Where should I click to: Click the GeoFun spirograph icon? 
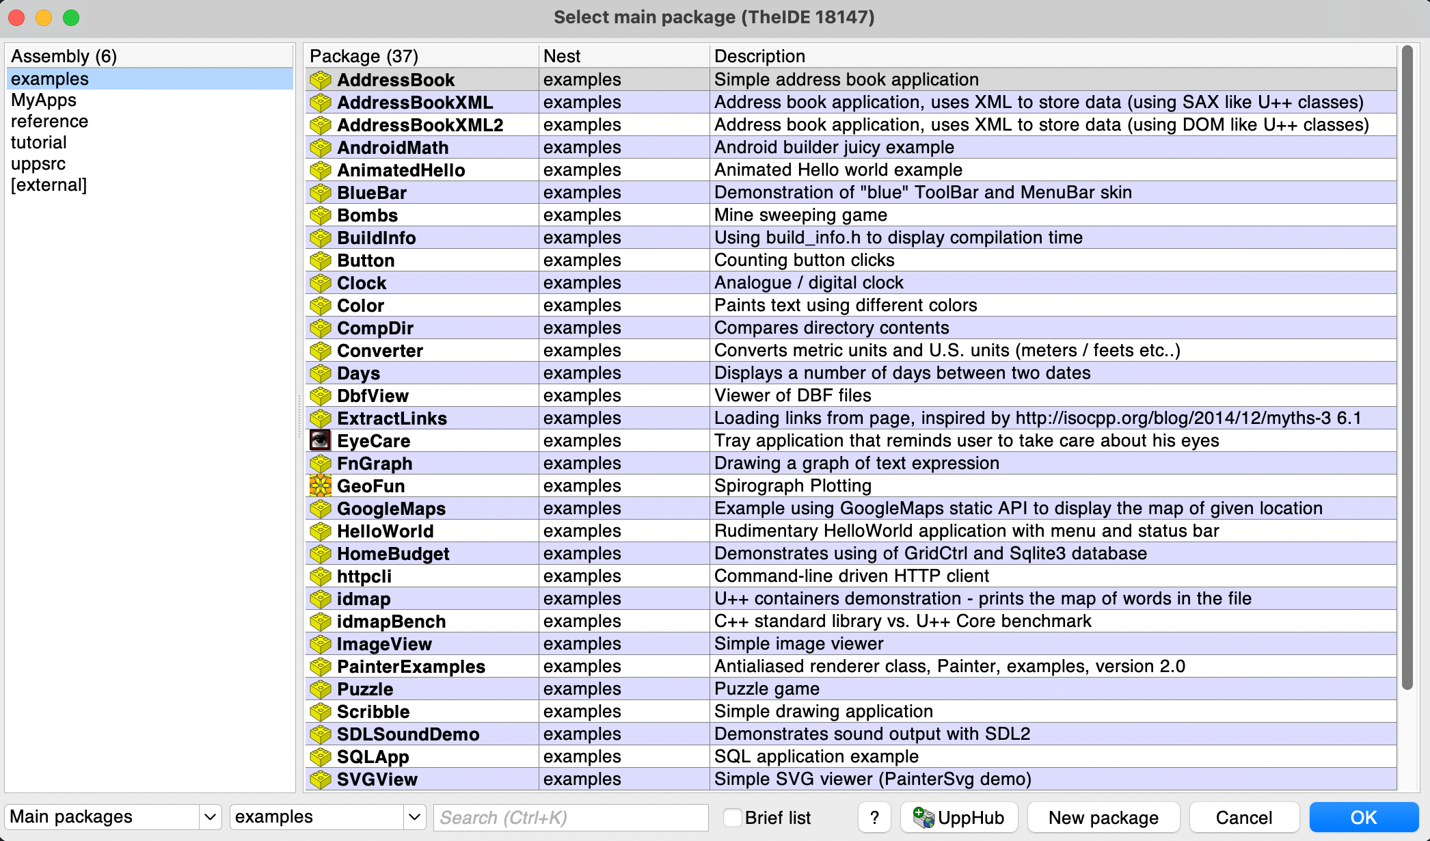coord(320,485)
